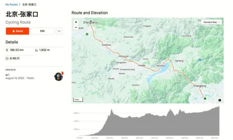Screen dimensions: 233x140
Task: Select the green route start marker
Action: coord(205,99)
